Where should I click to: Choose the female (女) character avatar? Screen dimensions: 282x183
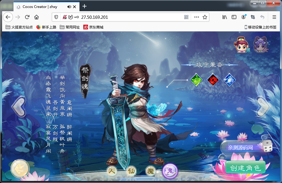click(261, 45)
